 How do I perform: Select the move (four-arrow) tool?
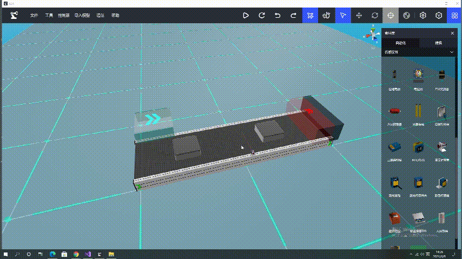pos(359,15)
